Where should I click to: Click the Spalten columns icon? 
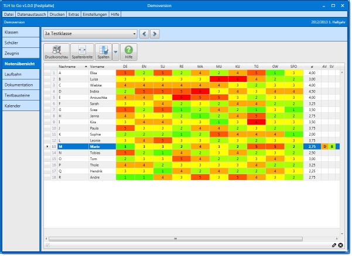pos(104,51)
